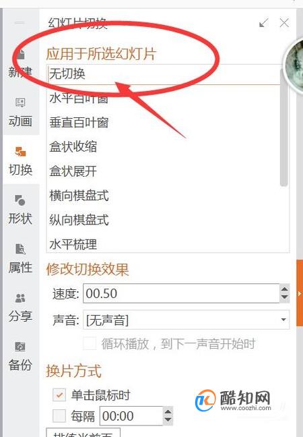Expand the orange side panel arrow

click(x=300, y=293)
